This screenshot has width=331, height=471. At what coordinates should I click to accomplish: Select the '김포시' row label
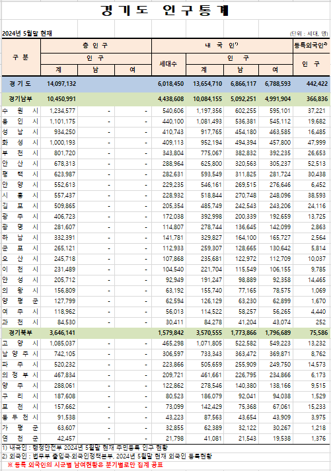[x=20, y=206]
